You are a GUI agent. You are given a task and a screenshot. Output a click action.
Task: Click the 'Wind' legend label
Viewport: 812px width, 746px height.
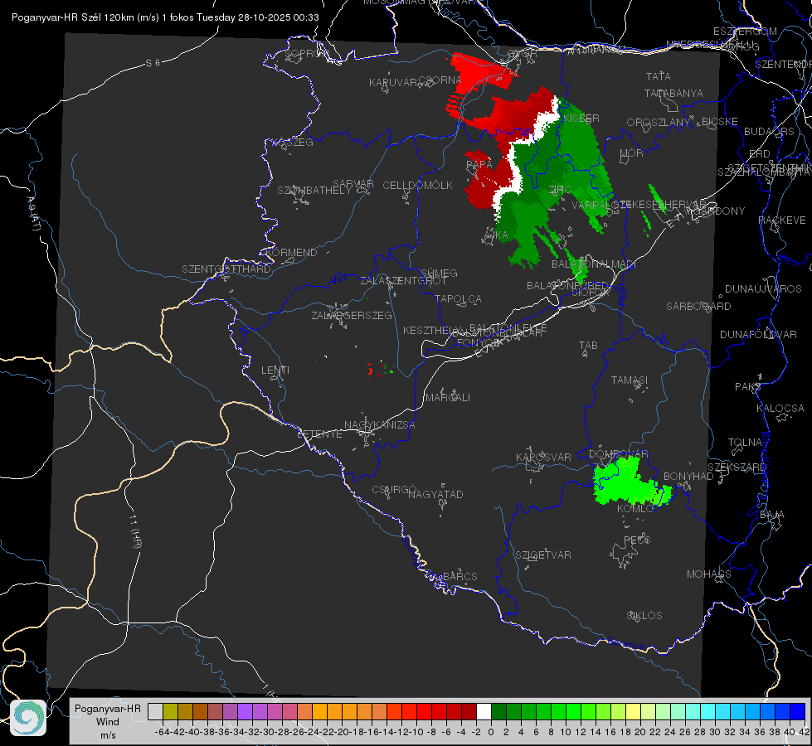[x=108, y=722]
